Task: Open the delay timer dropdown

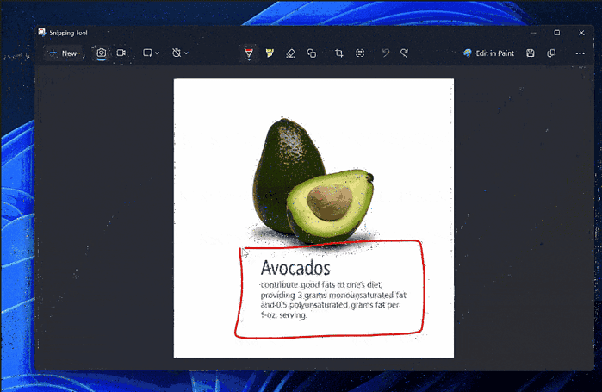Action: click(x=180, y=53)
